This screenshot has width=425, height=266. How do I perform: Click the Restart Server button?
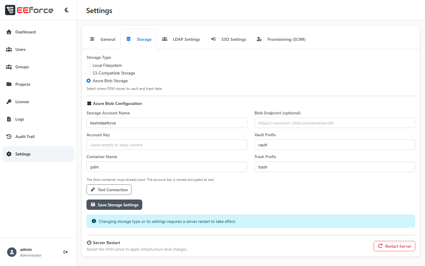pyautogui.click(x=394, y=246)
